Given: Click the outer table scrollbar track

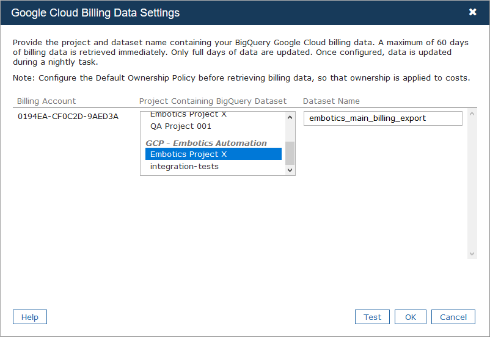Looking at the screenshot, I should [472, 184].
